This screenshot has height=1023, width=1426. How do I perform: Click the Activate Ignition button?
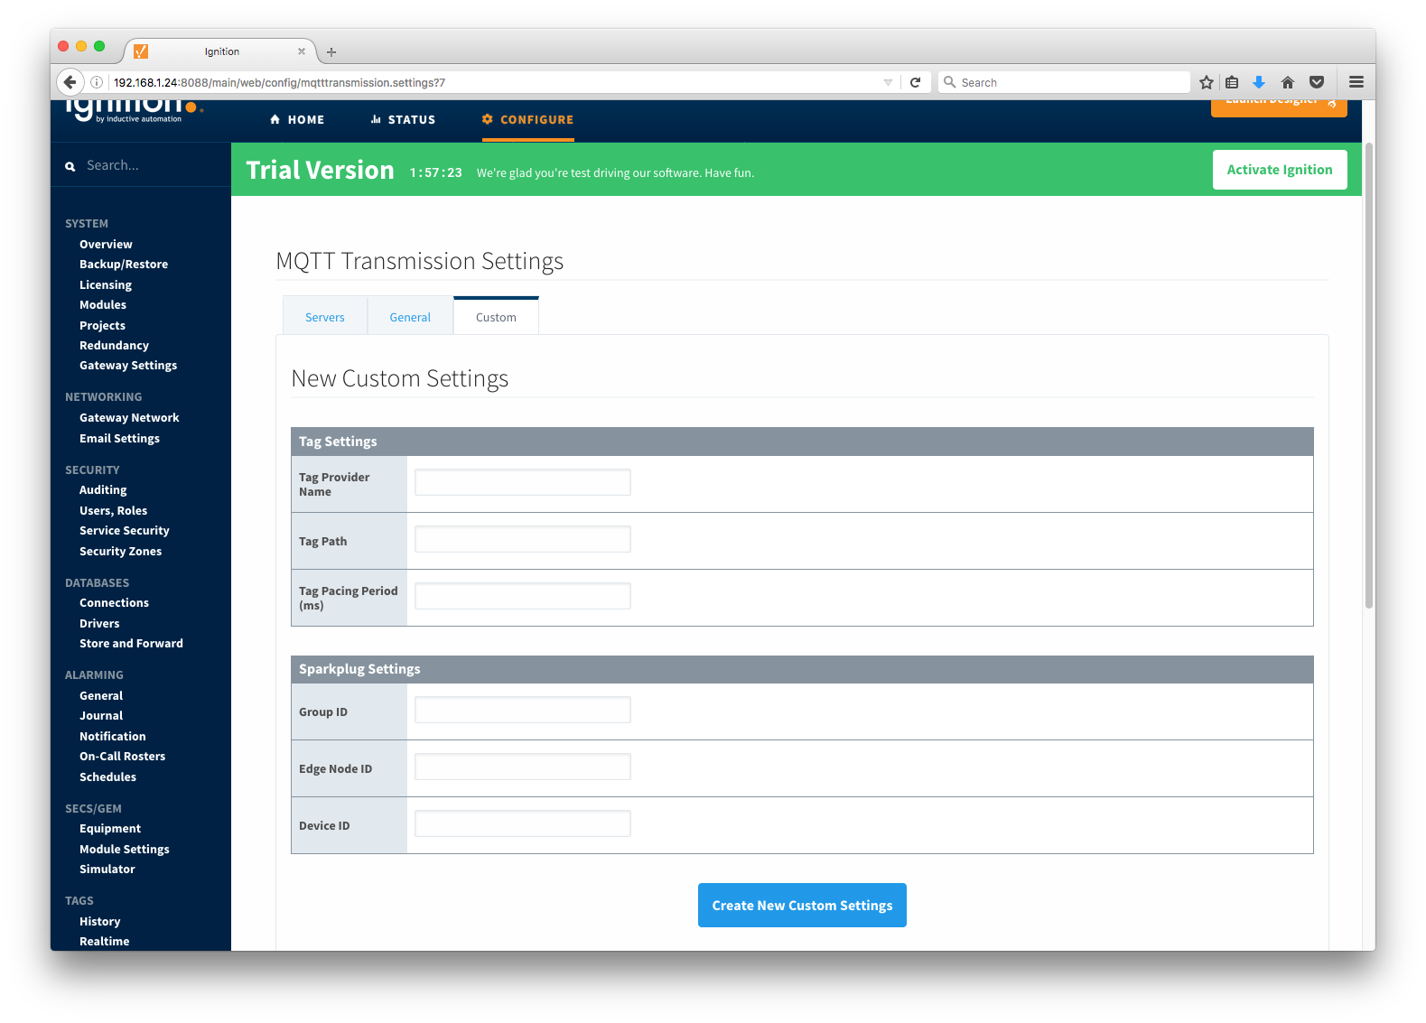pos(1280,170)
